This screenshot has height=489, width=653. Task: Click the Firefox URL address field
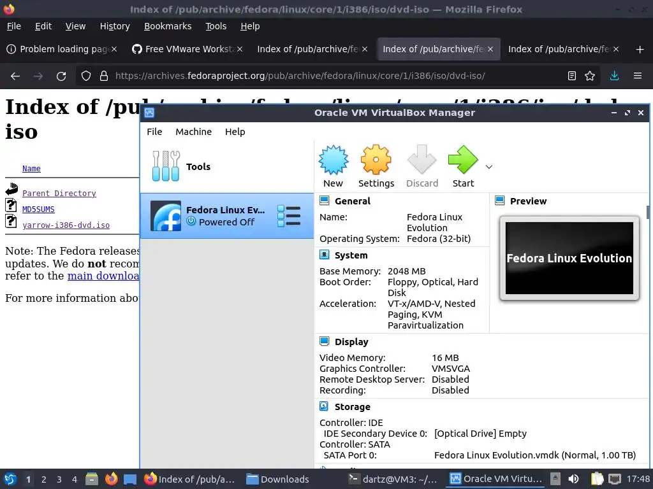(x=337, y=76)
